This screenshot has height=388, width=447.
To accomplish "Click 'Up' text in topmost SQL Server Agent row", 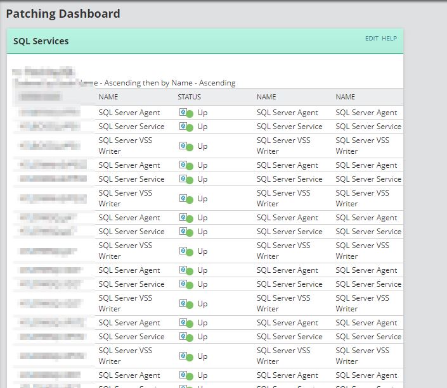I will [202, 113].
